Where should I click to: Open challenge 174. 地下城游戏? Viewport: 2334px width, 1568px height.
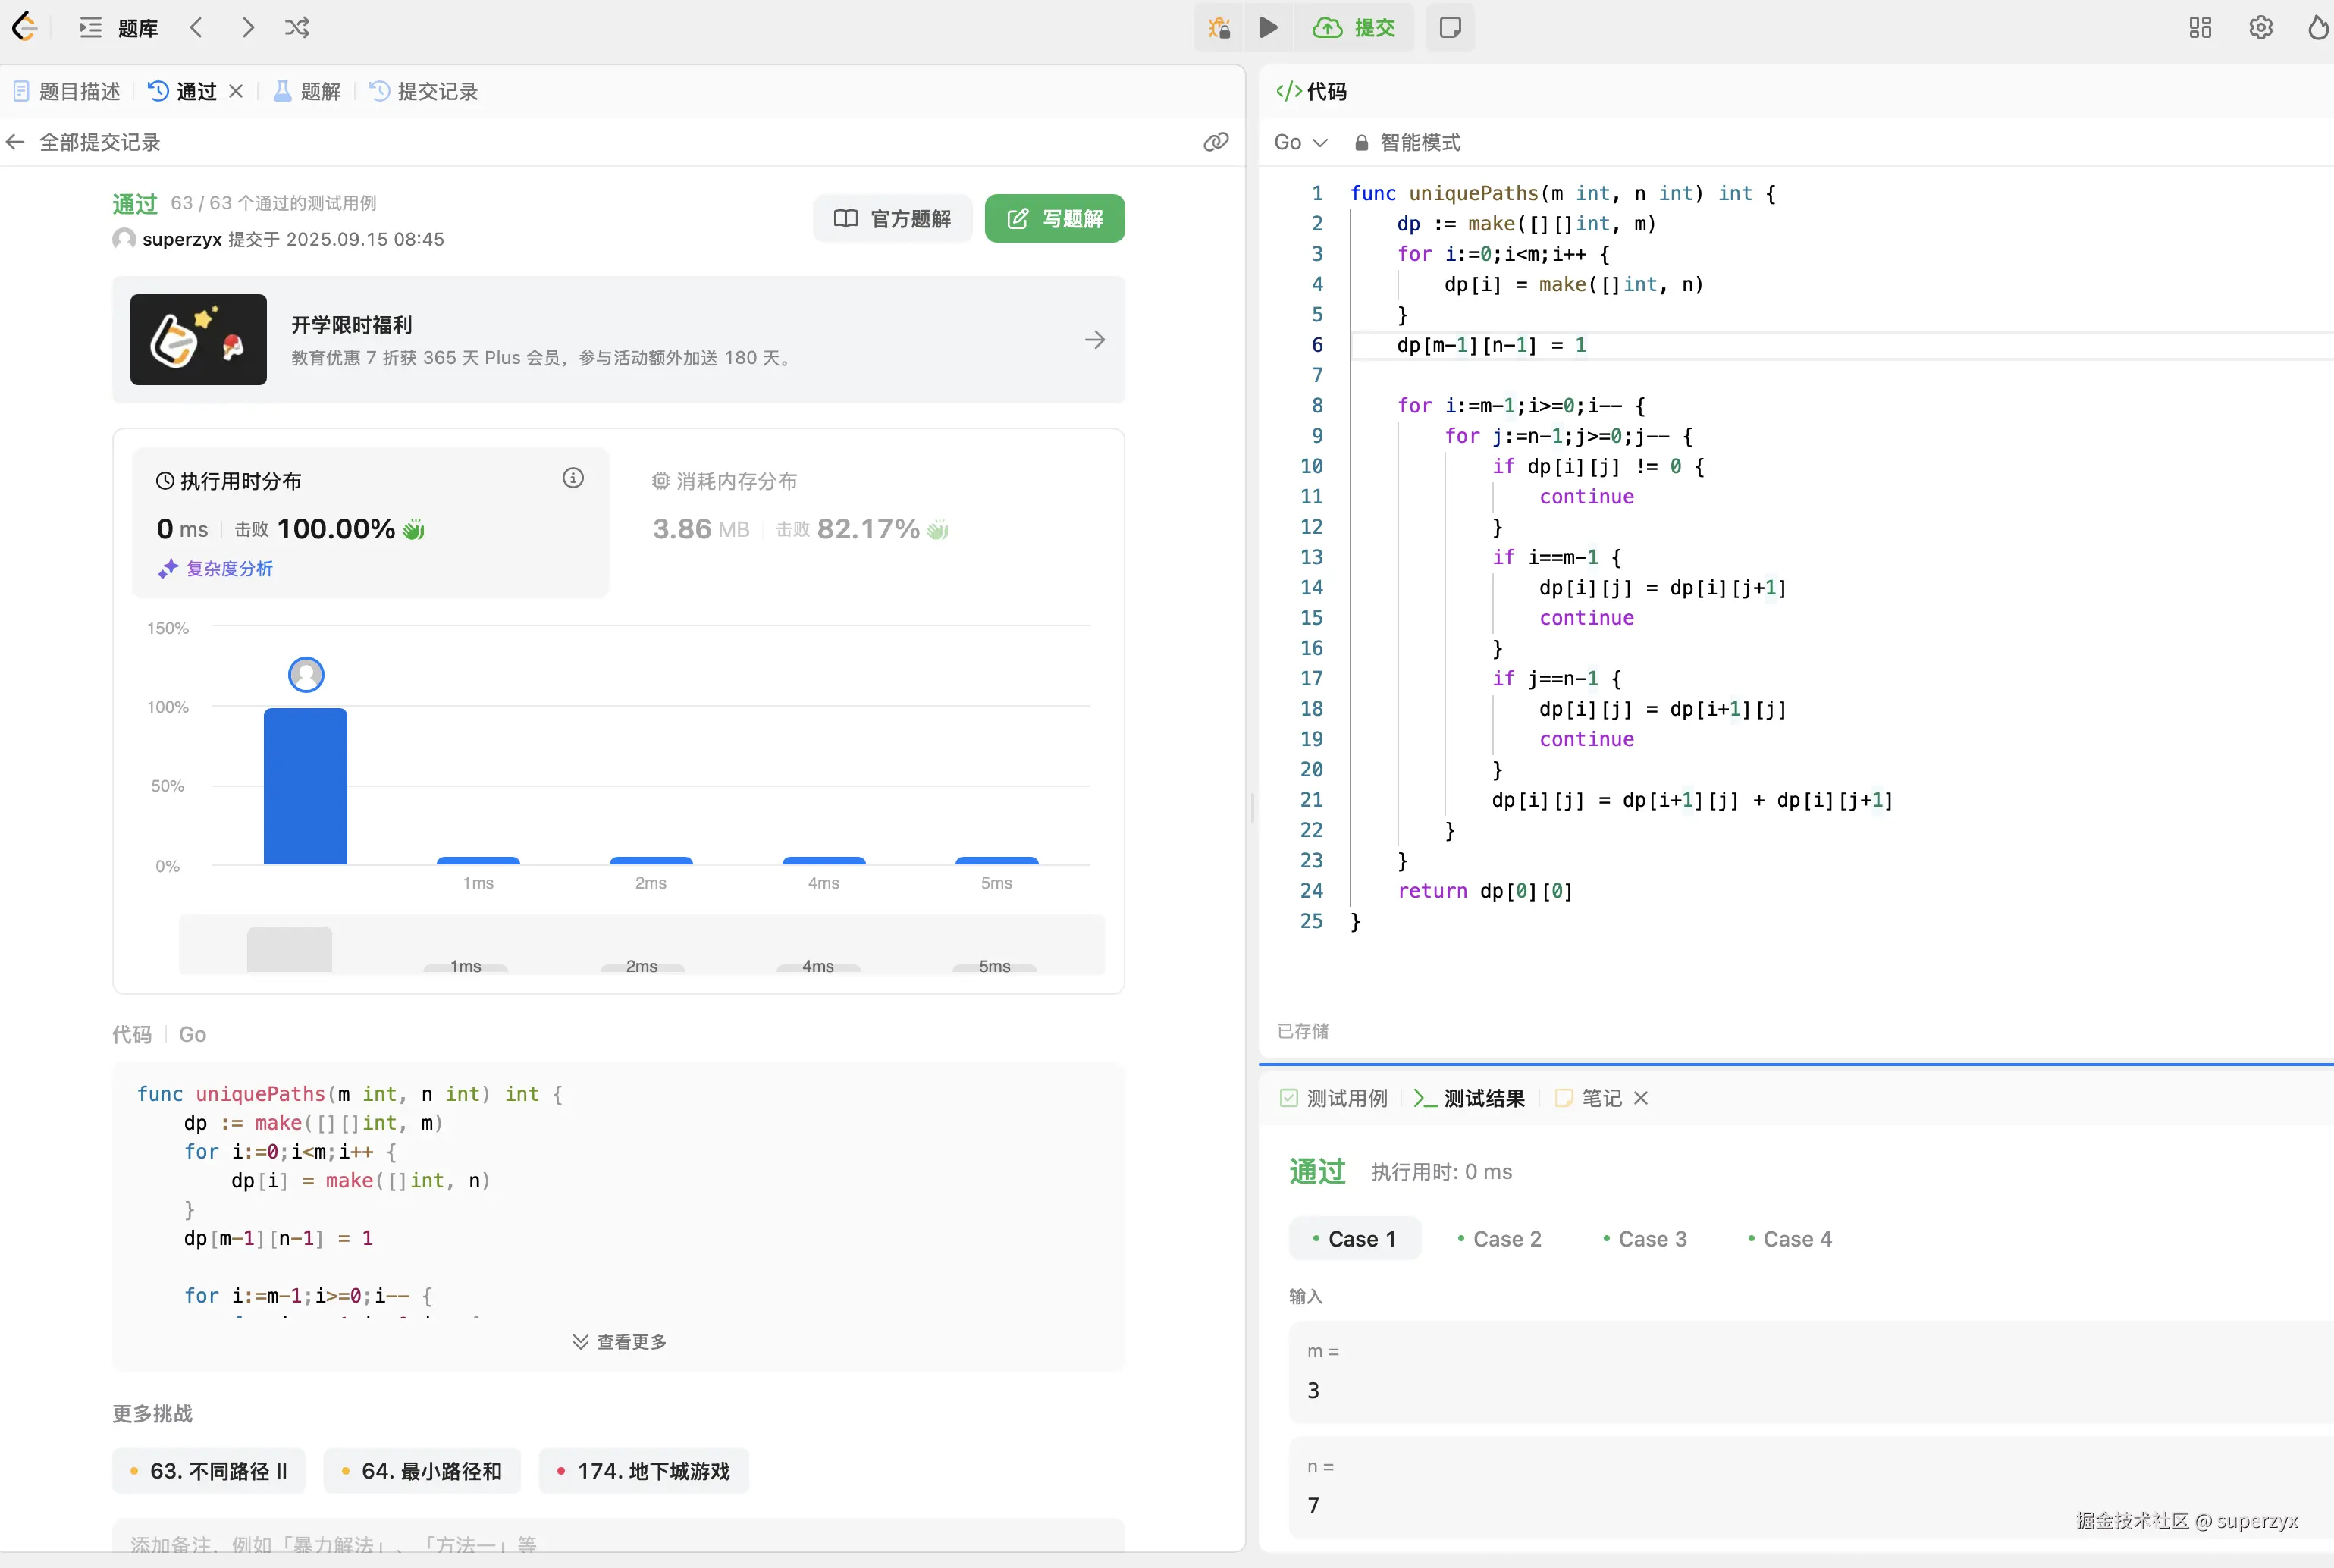[644, 1471]
